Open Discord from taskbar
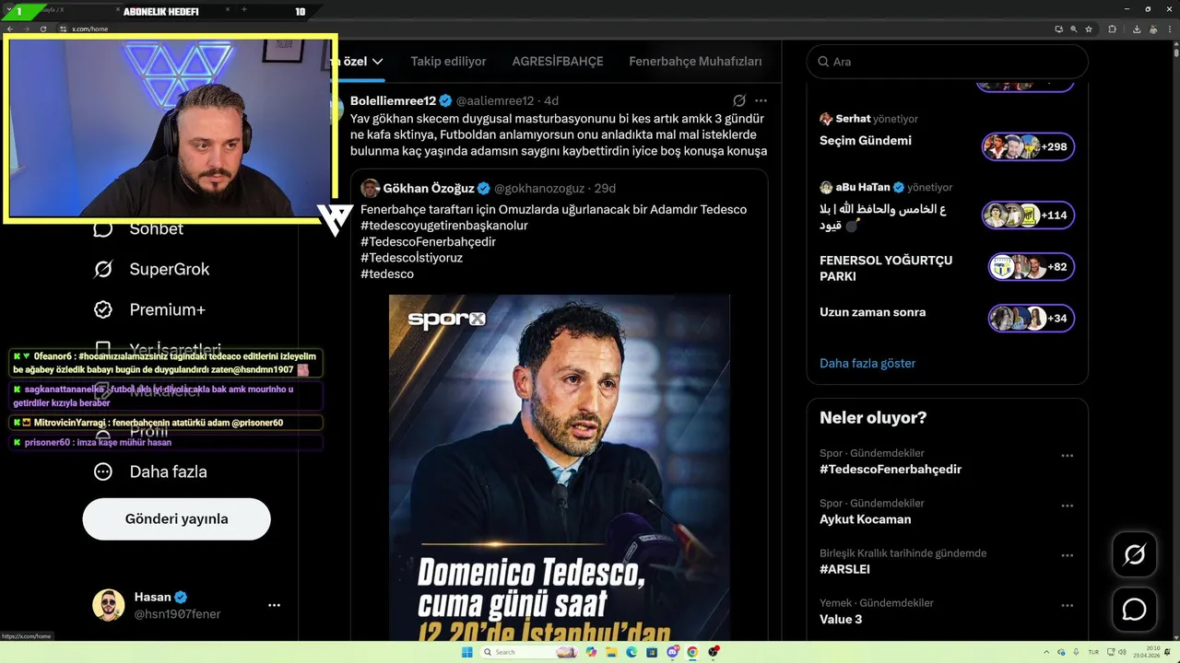The height and width of the screenshot is (663, 1180). pyautogui.click(x=673, y=652)
